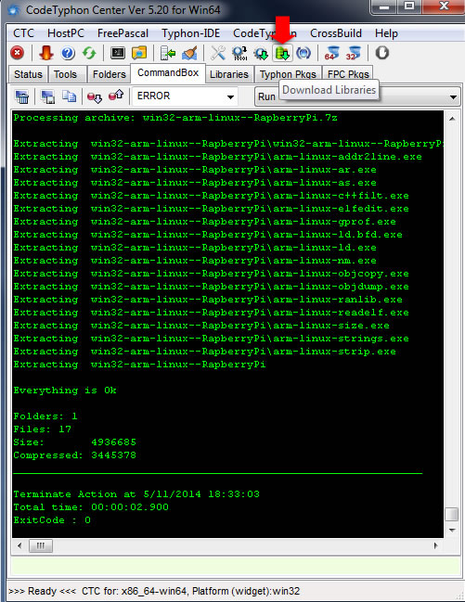Click the red stop icon in toolbar
Image resolution: width=465 pixels, height=602 pixels.
[18, 53]
